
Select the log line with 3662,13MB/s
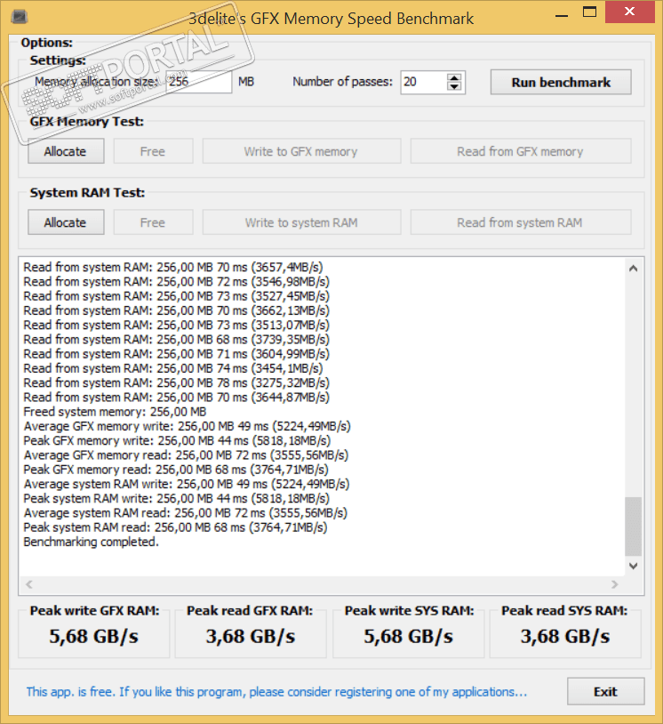click(177, 310)
